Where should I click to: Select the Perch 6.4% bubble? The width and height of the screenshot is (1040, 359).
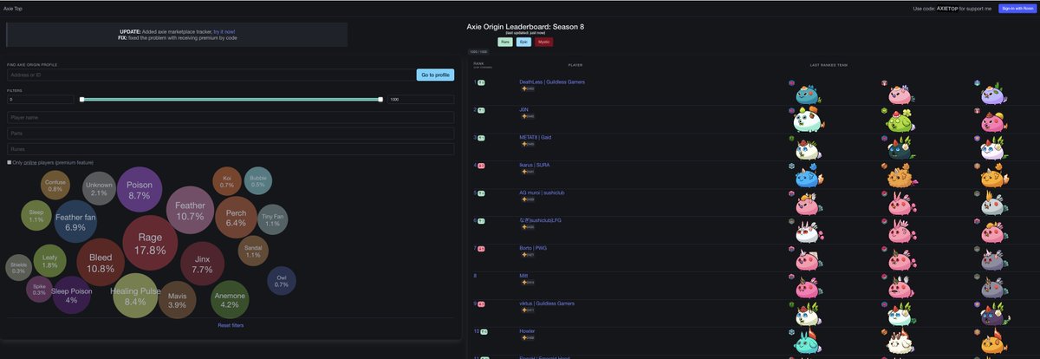click(x=236, y=217)
